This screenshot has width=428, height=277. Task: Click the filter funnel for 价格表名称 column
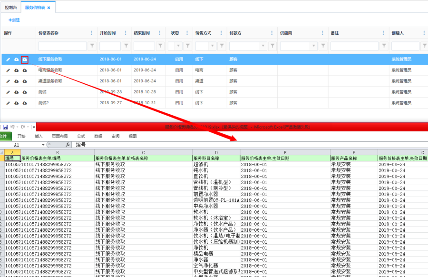pos(92,46)
